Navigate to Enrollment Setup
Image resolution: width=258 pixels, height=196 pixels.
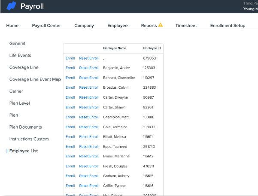tap(228, 26)
